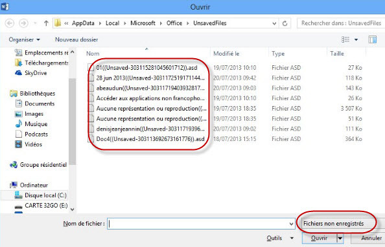Select the denisjeanjeannin unsaved file

tap(150, 129)
